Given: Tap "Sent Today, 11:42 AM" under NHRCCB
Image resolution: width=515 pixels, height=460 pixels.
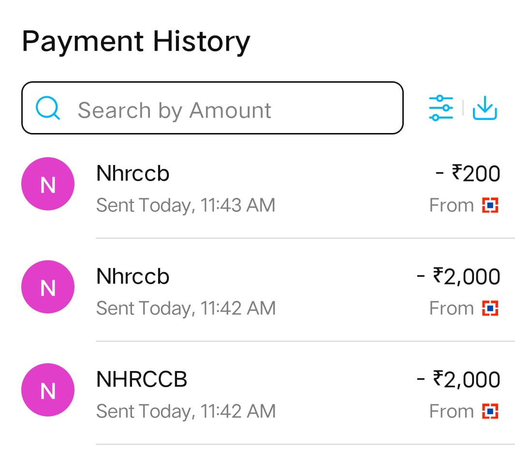Looking at the screenshot, I should (x=186, y=412).
